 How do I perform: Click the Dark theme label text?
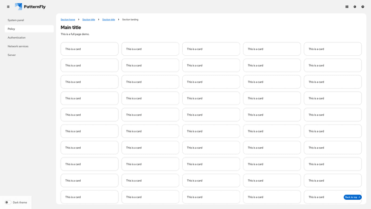20,202
